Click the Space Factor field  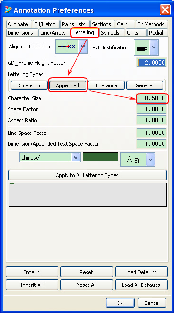(152, 109)
